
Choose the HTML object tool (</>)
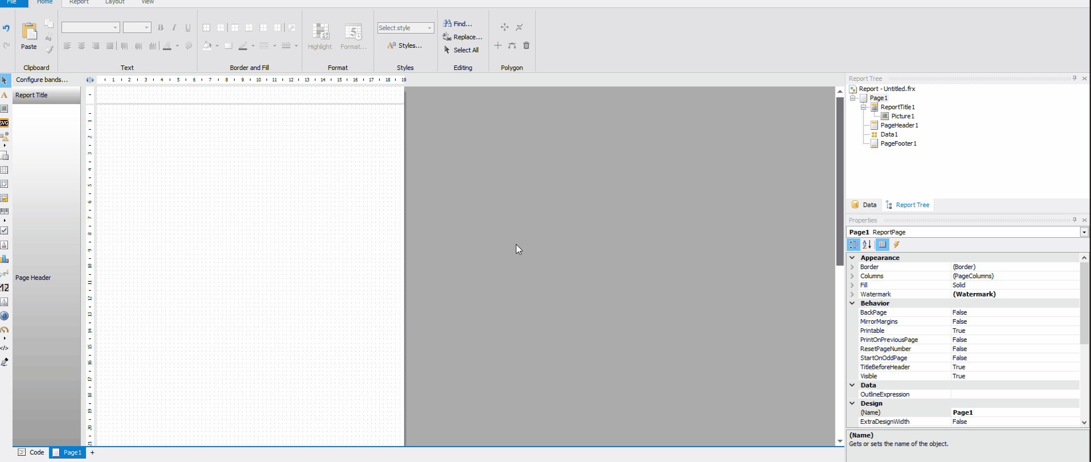coord(5,348)
